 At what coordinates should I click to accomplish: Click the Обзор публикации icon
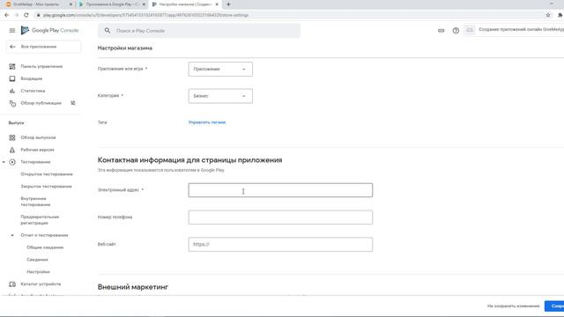pyautogui.click(x=12, y=104)
